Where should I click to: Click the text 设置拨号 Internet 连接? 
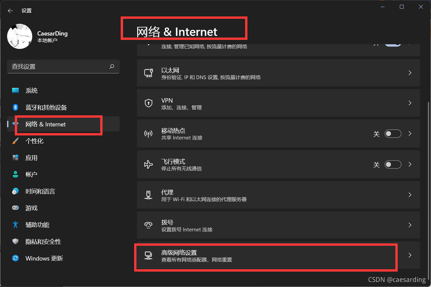187,230
